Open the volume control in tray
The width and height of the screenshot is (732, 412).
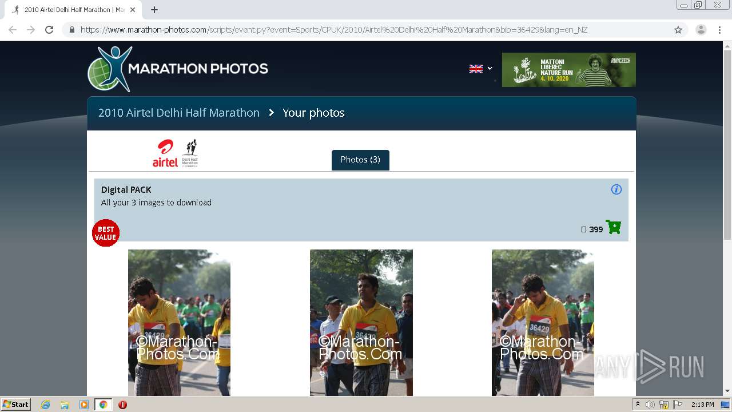click(650, 405)
